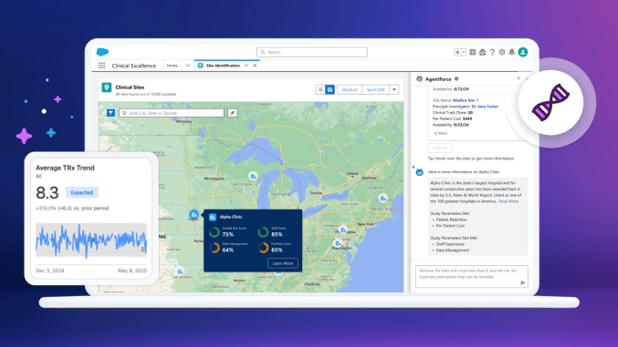Image resolution: width=618 pixels, height=347 pixels.
Task: Expand the navigation menu chevron after Home
Action: [x=188, y=66]
